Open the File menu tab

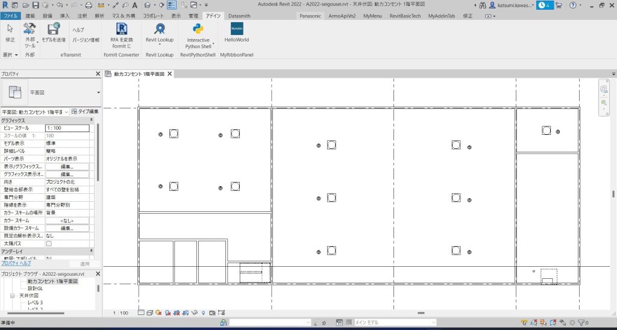pyautogui.click(x=10, y=15)
